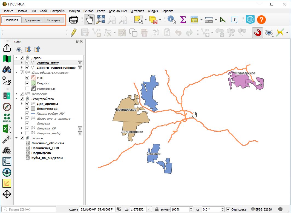Viewport: 291px width, 213px height.
Task: Click the Искать search field
Action: pos(29,209)
